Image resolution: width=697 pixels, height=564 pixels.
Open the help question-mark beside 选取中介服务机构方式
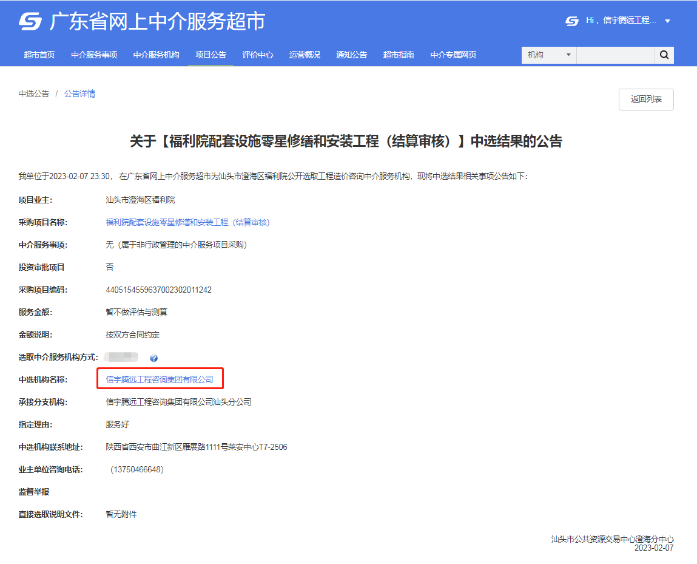154,358
